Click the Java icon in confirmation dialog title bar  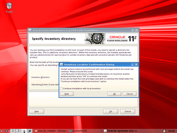point(61,65)
